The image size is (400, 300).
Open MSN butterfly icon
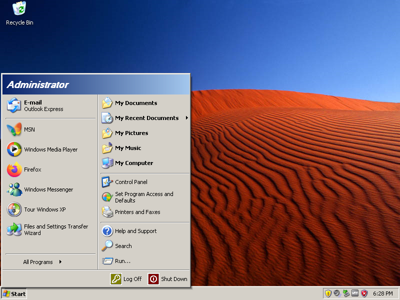coord(14,129)
